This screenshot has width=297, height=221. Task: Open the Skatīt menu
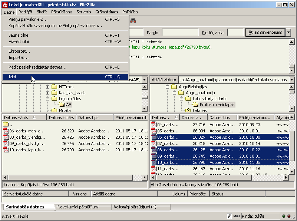(42, 12)
